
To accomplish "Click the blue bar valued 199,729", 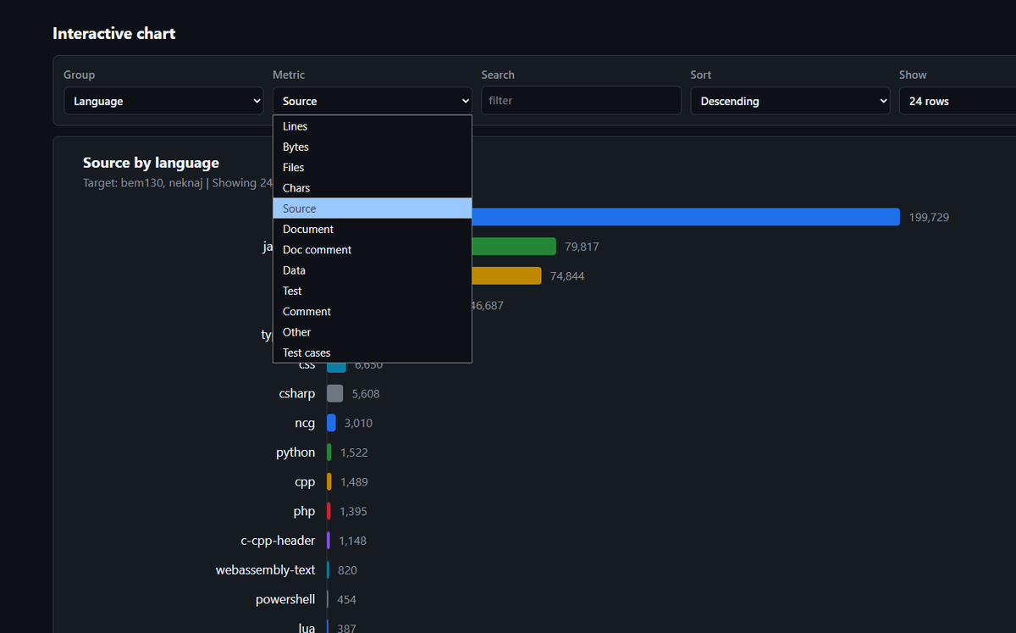I will click(x=686, y=217).
